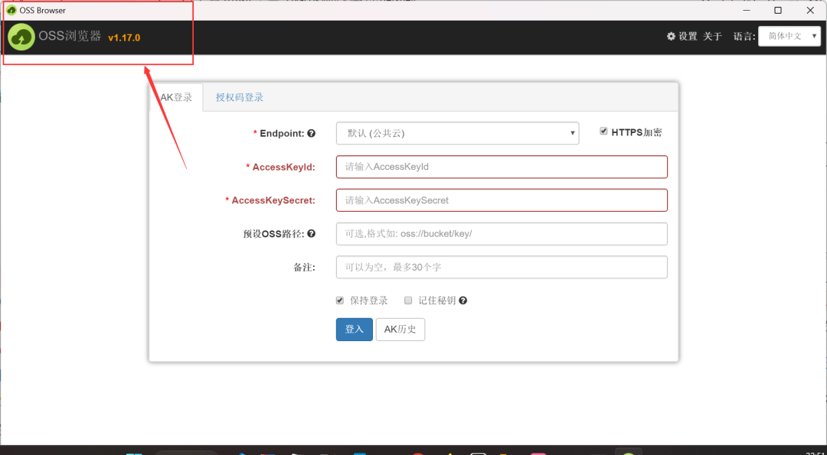Click the preset OSS path help icon
827x455 pixels.
click(311, 233)
